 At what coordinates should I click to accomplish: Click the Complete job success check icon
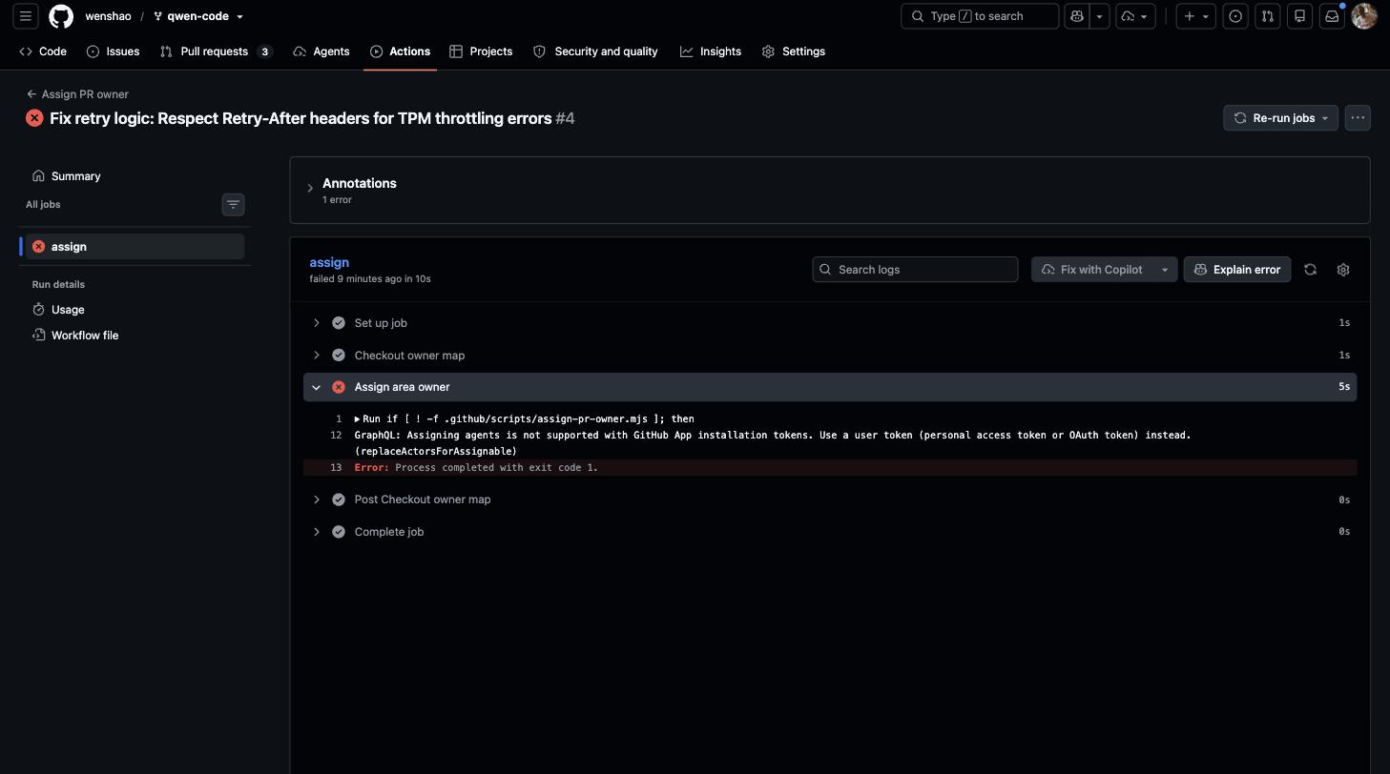pyautogui.click(x=338, y=532)
